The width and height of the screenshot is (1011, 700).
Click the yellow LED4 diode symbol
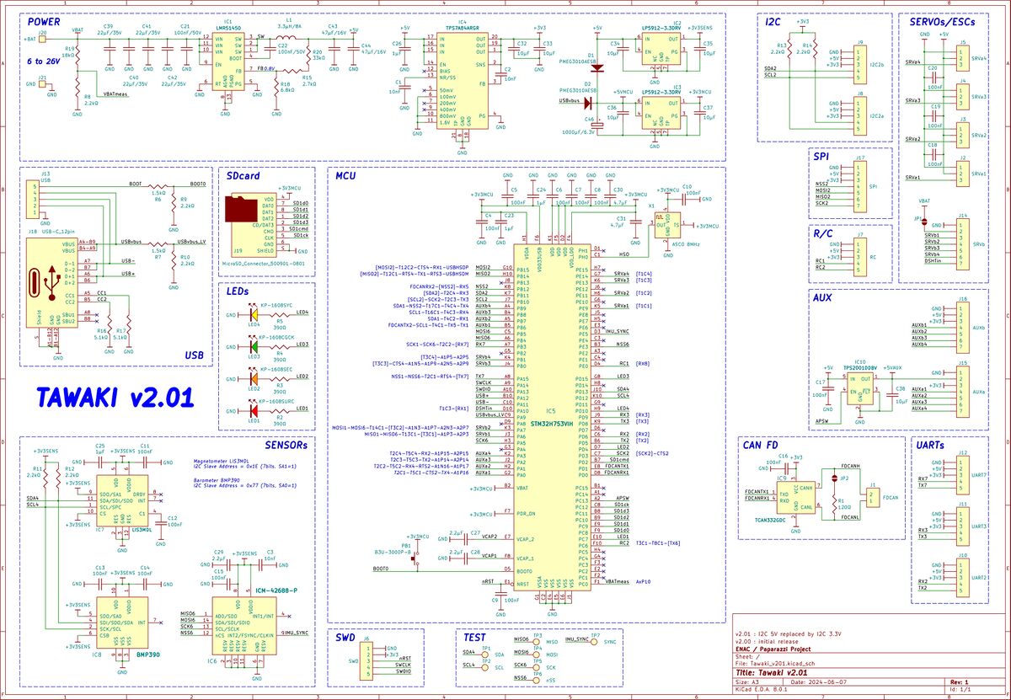[254, 316]
